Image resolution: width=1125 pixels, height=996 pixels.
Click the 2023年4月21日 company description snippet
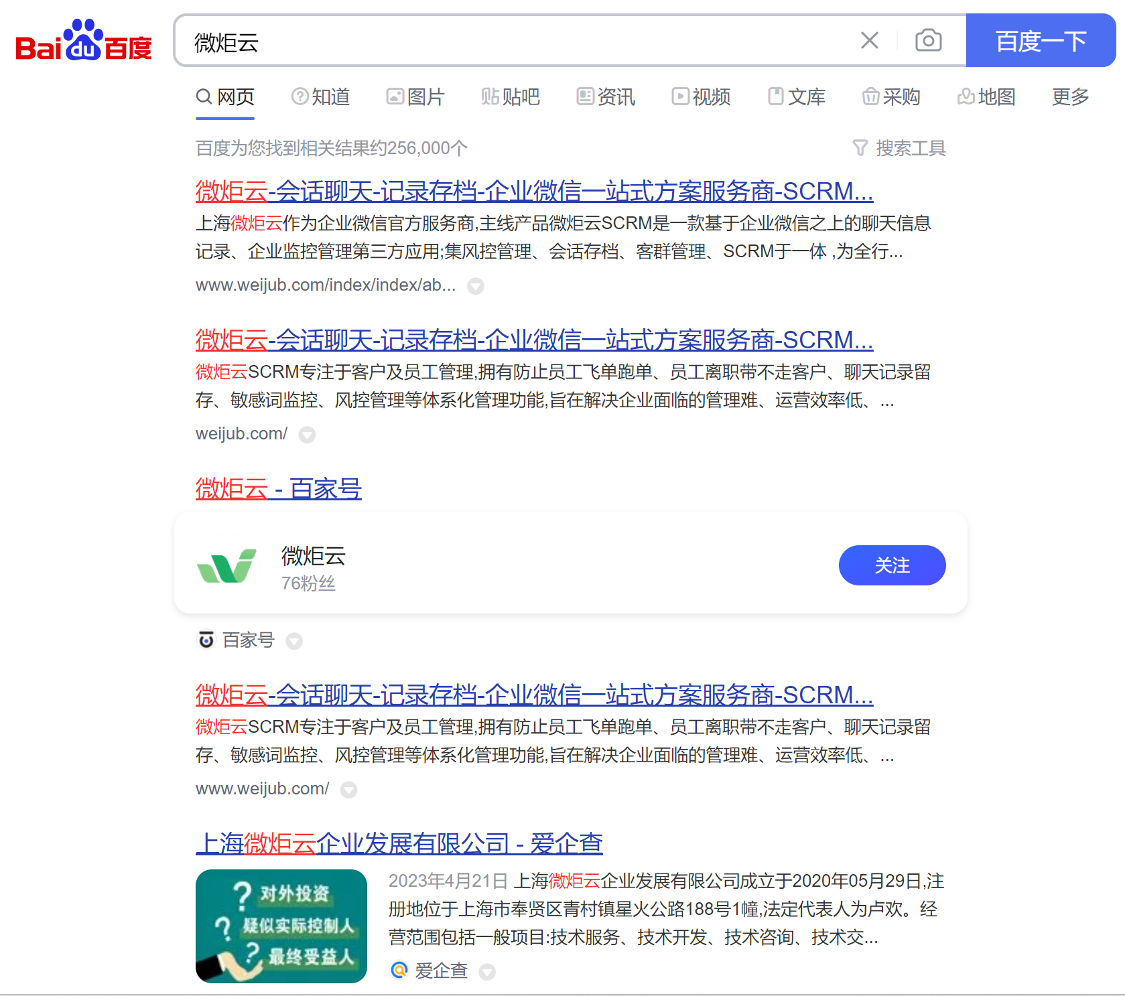pyautogui.click(x=667, y=909)
